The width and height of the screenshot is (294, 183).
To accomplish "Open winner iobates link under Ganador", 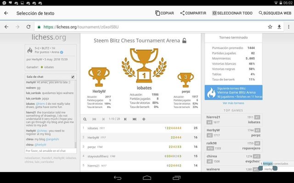I will tap(49, 67).
